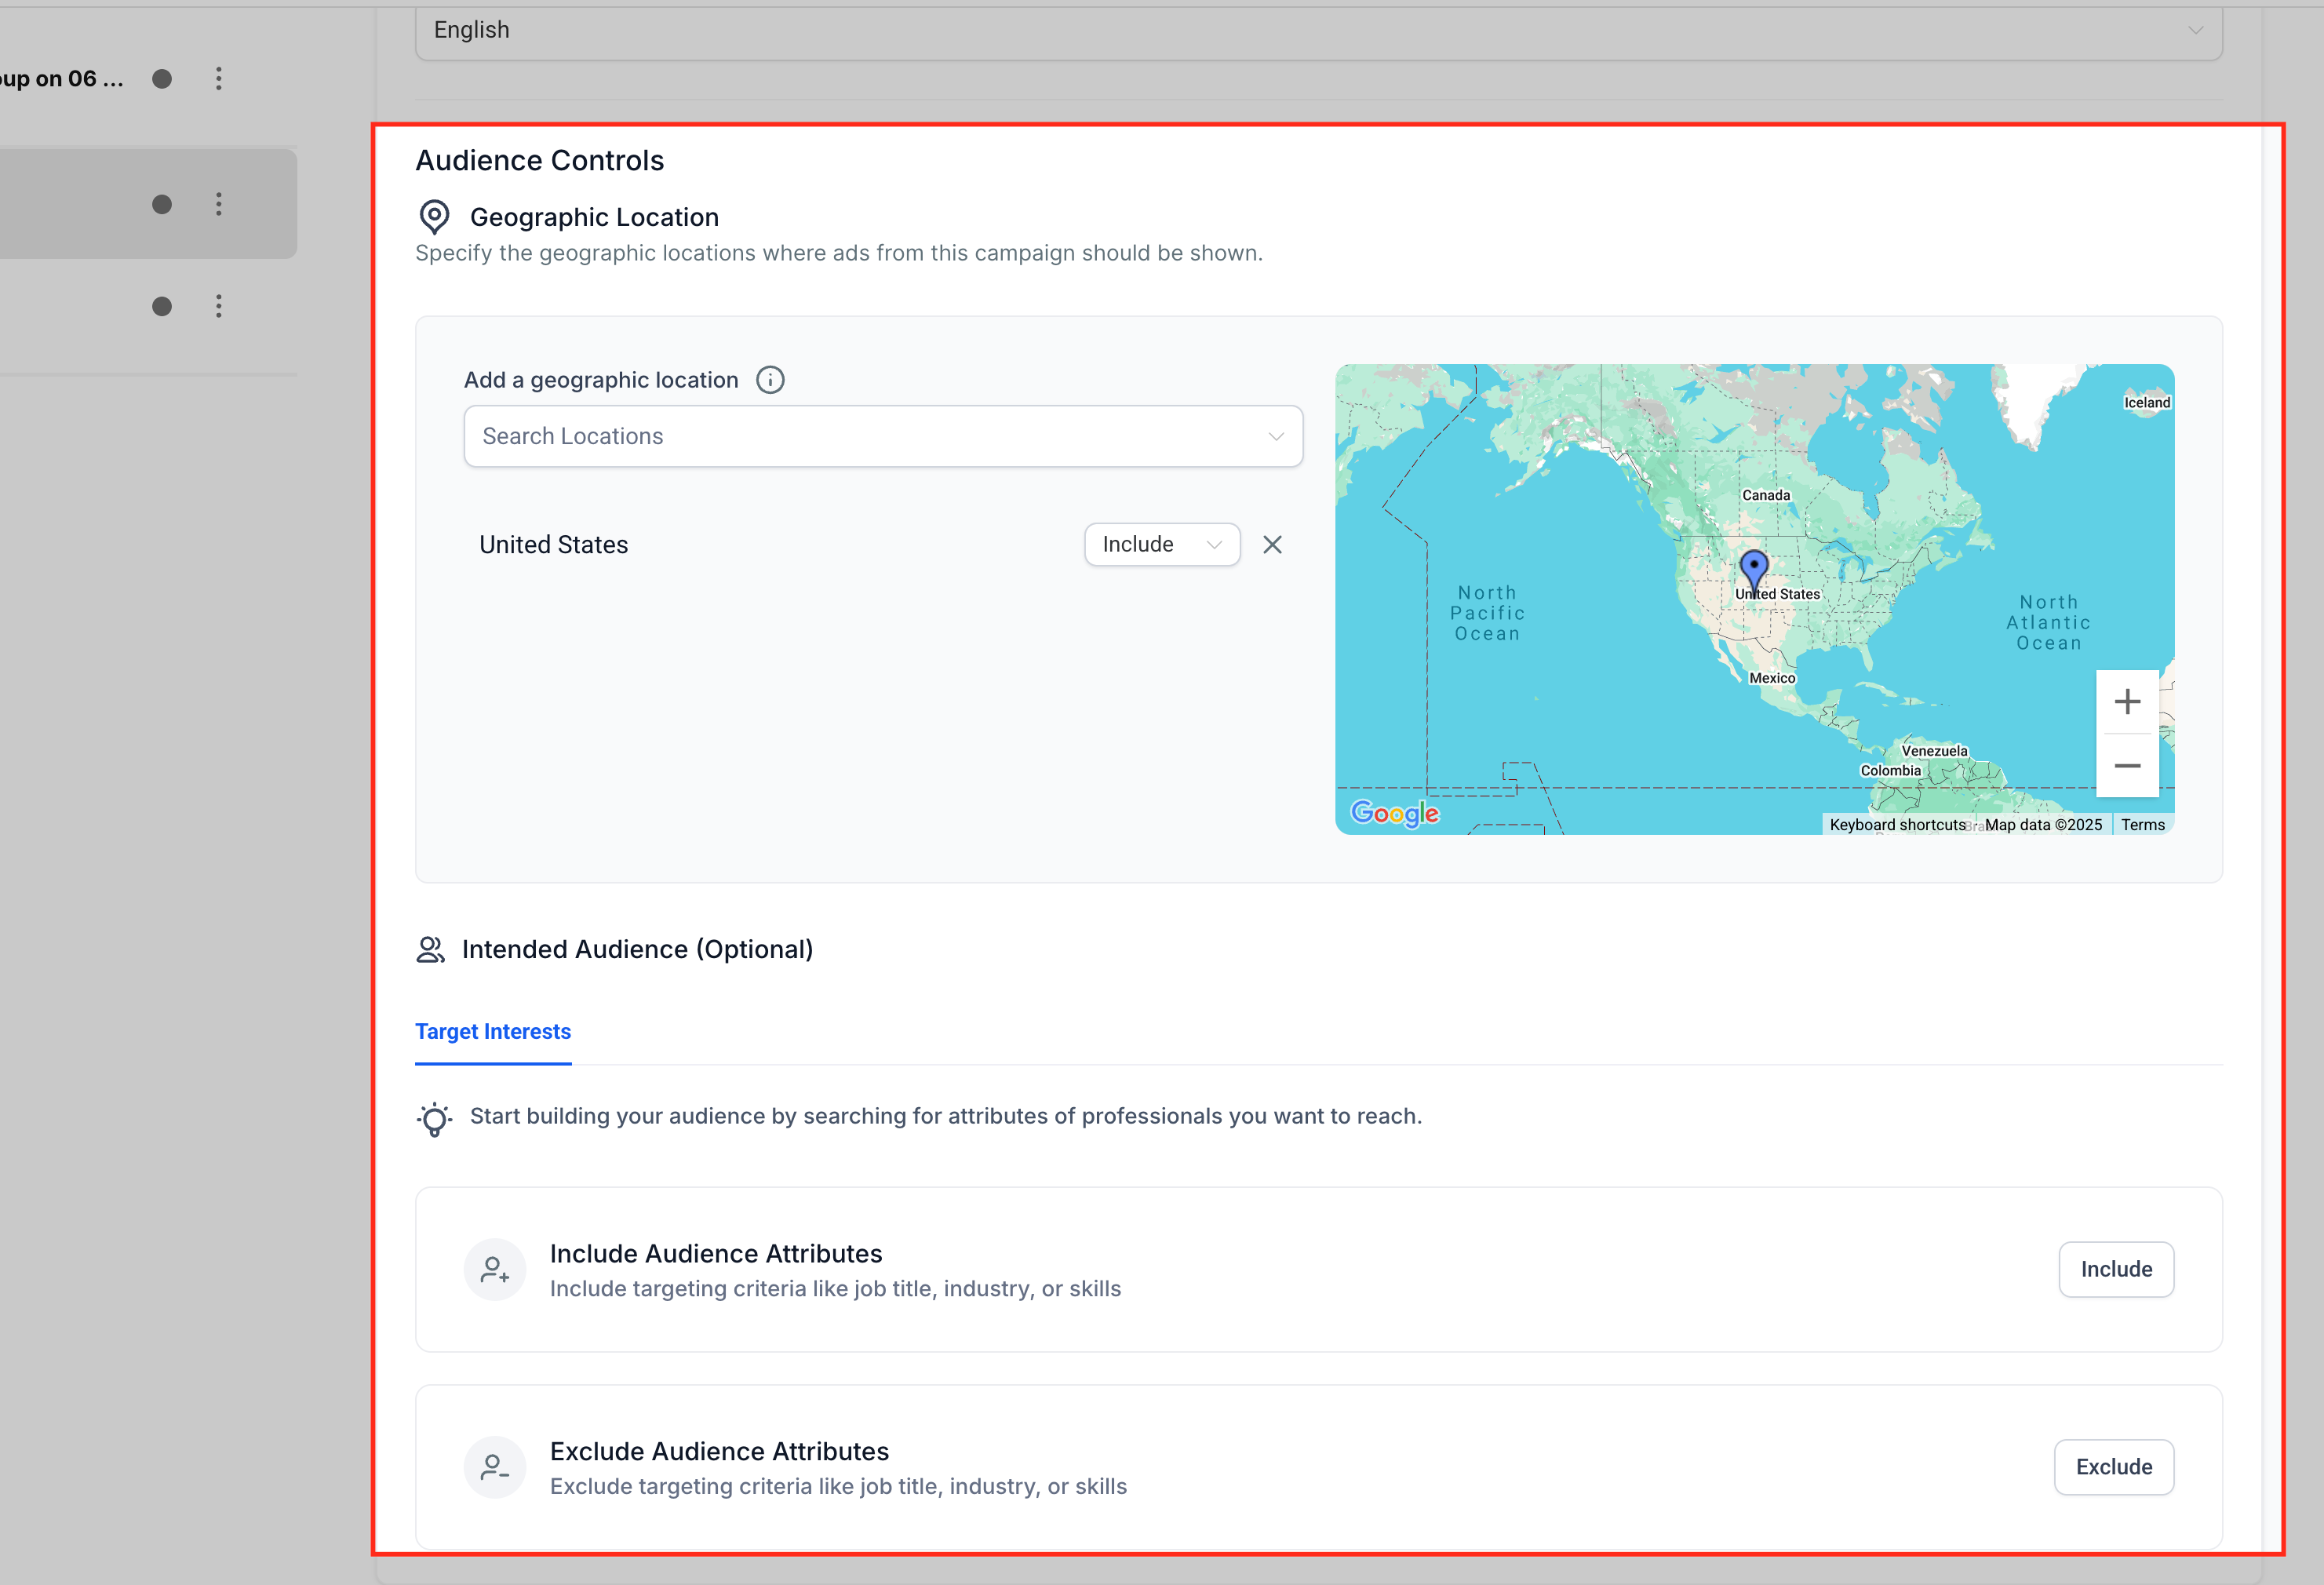Open three-dot menu for selected sidebar item

pos(219,205)
